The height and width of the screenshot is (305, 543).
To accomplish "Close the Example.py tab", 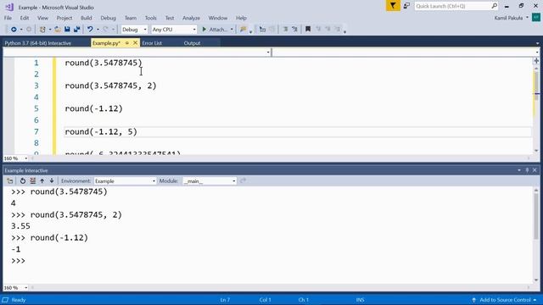I will click(135, 43).
